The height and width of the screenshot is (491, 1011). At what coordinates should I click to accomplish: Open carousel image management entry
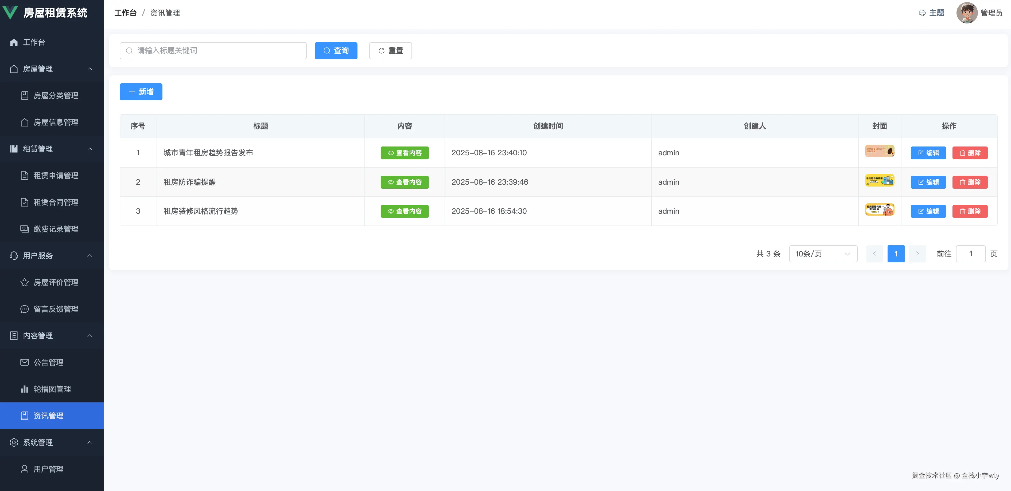click(x=52, y=389)
